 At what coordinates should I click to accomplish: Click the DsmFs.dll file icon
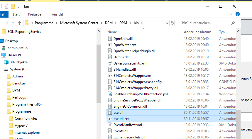tap(110, 57)
